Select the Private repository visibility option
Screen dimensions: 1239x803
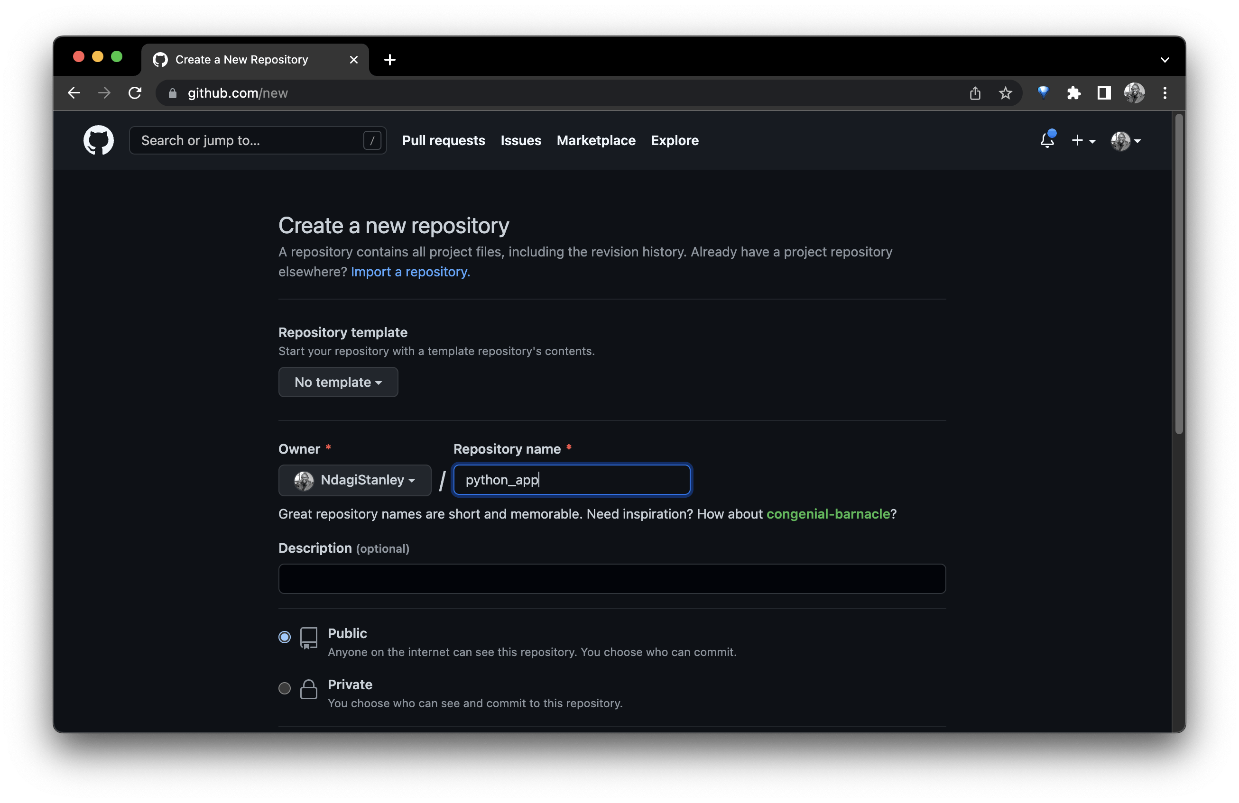tap(284, 688)
